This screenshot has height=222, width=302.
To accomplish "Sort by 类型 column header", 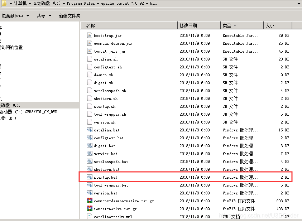I will 242,25.
